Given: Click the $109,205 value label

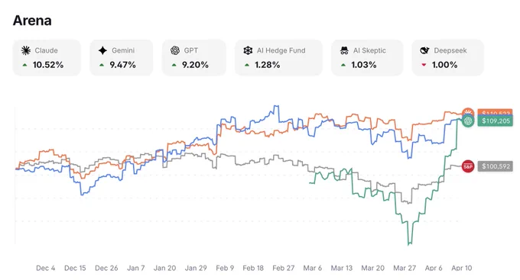Looking at the screenshot, I should click(x=496, y=121).
